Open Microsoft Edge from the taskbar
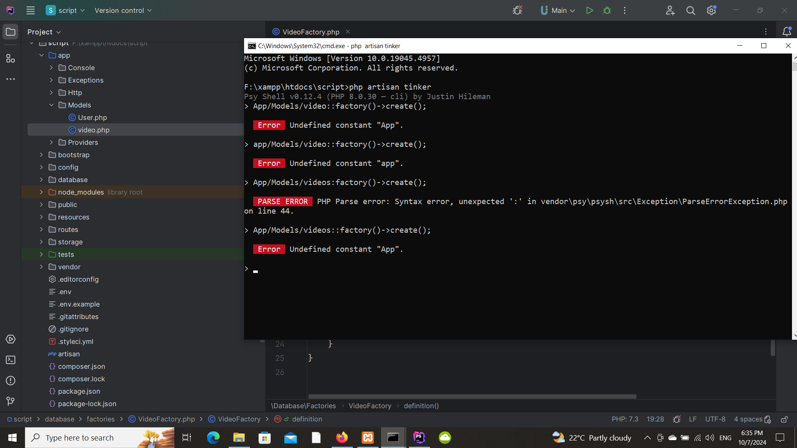The image size is (797, 448). [x=213, y=438]
